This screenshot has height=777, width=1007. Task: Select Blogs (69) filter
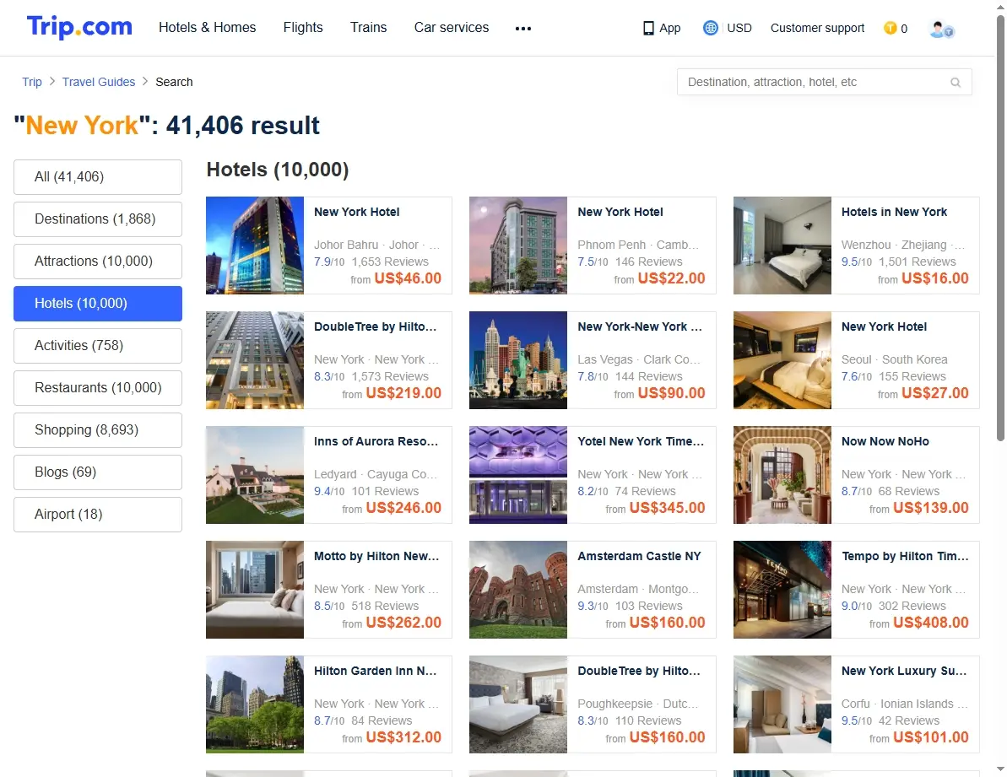[98, 472]
